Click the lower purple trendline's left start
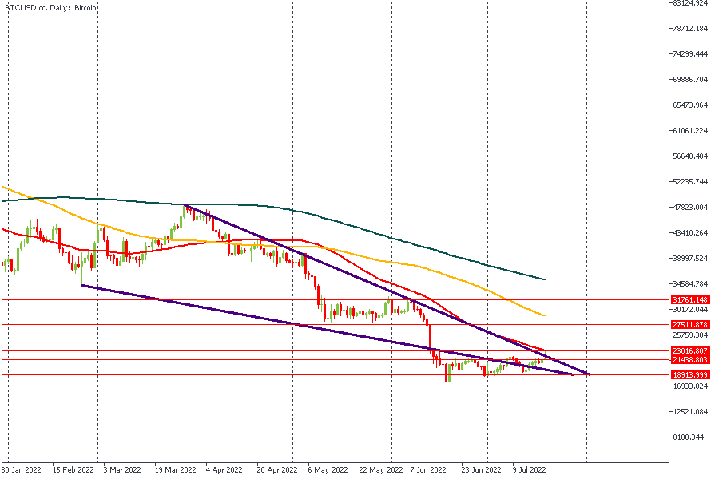The width and height of the screenshot is (719, 479). point(83,285)
